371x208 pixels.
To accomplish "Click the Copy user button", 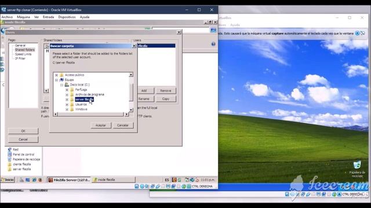I will [x=166, y=99].
